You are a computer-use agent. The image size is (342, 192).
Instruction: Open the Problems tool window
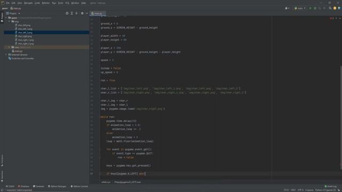click(24, 186)
